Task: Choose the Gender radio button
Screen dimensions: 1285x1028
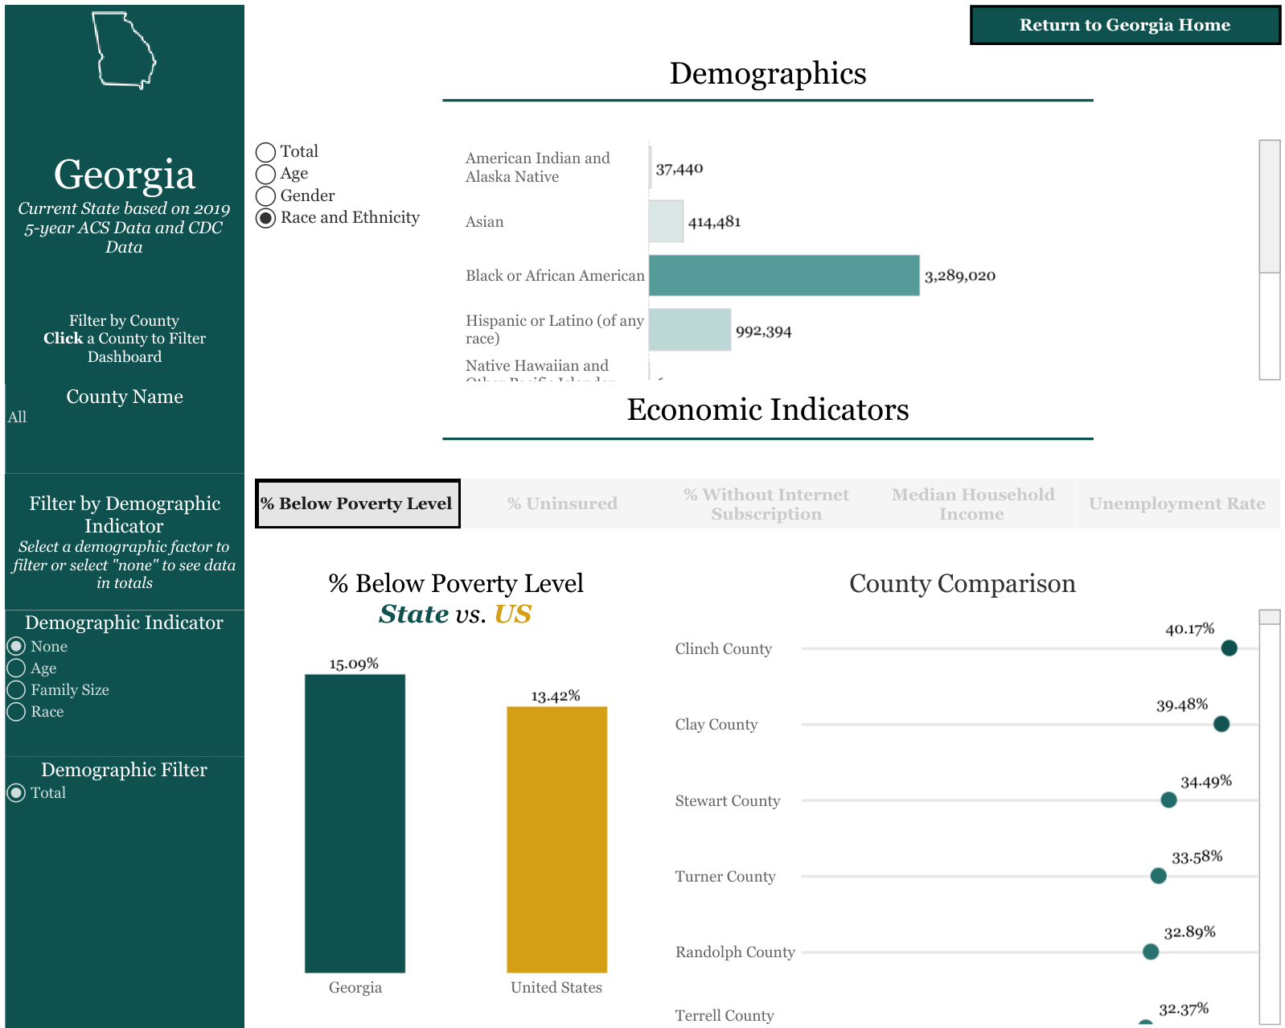Action: [x=266, y=196]
